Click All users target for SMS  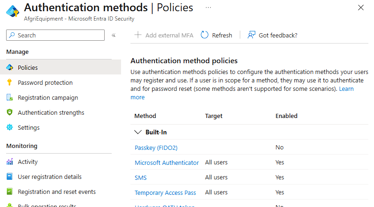click(x=216, y=177)
